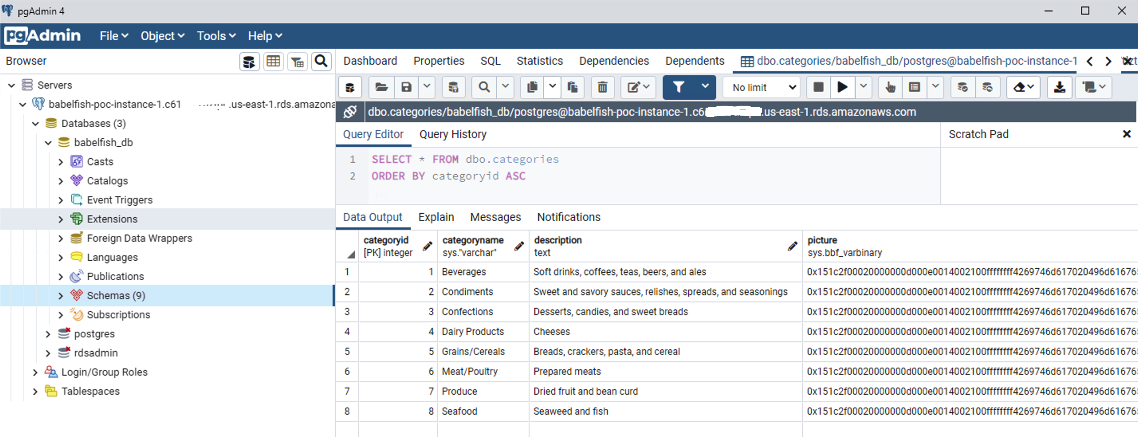
Task: Click the Open File folder icon
Action: (x=381, y=87)
